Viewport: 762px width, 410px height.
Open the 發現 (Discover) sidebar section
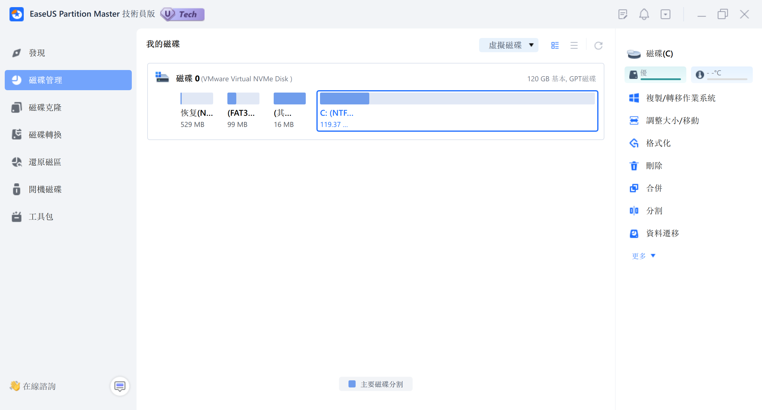coord(68,53)
